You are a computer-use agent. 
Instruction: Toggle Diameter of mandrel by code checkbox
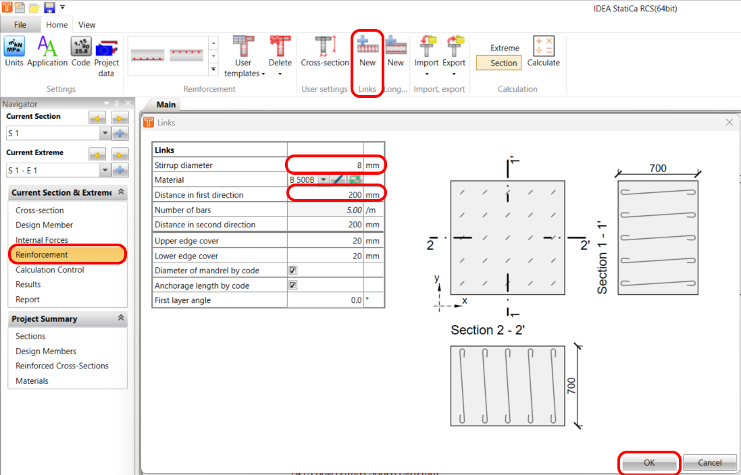(292, 271)
